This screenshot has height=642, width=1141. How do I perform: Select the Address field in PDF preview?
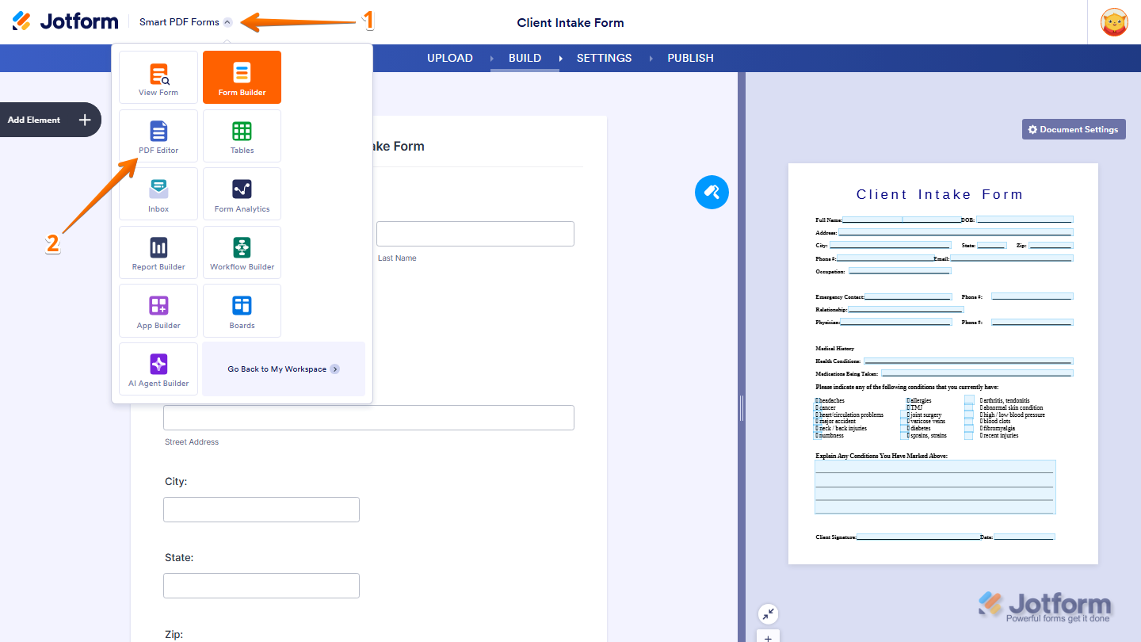(x=956, y=233)
